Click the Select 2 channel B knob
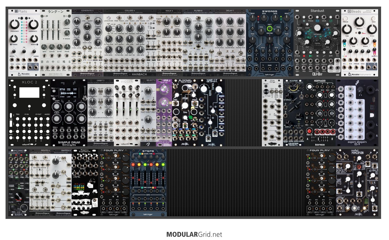The width and height of the screenshot is (389, 240). pos(149,120)
